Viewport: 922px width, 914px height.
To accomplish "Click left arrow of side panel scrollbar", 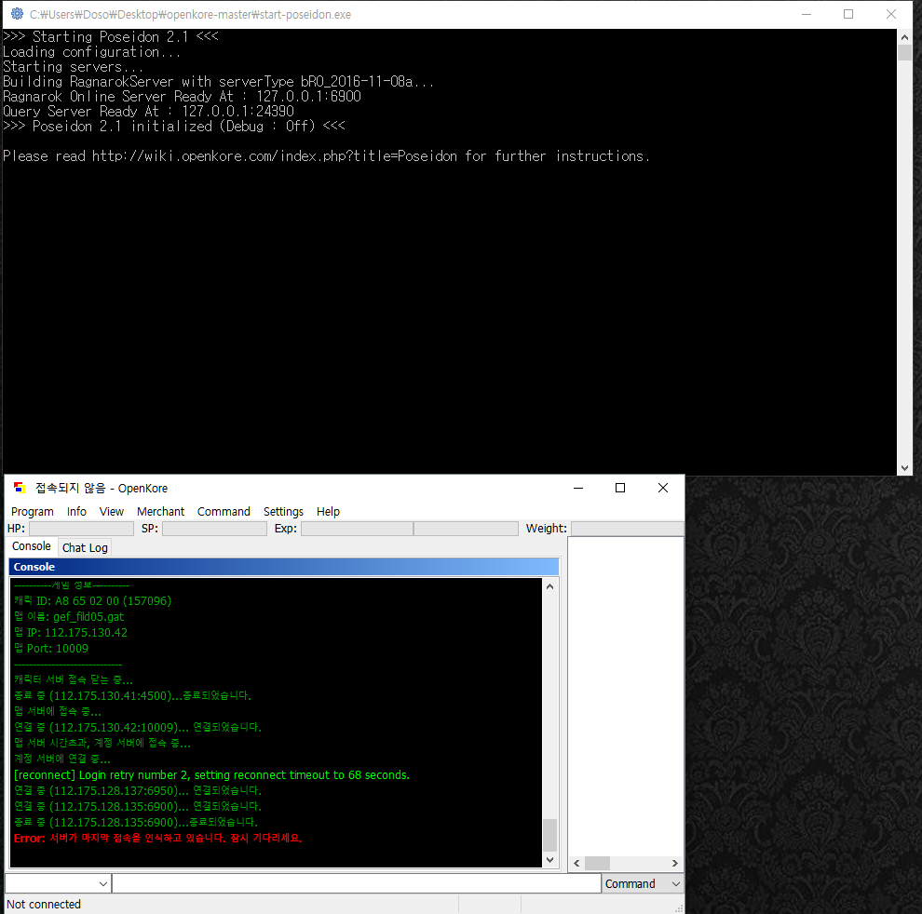I will [576, 863].
